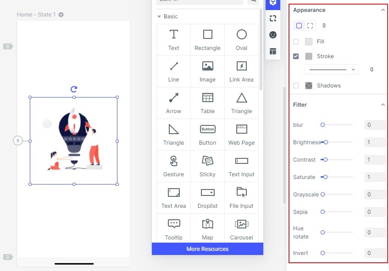Click the rotate handle above the illustration

(74, 89)
